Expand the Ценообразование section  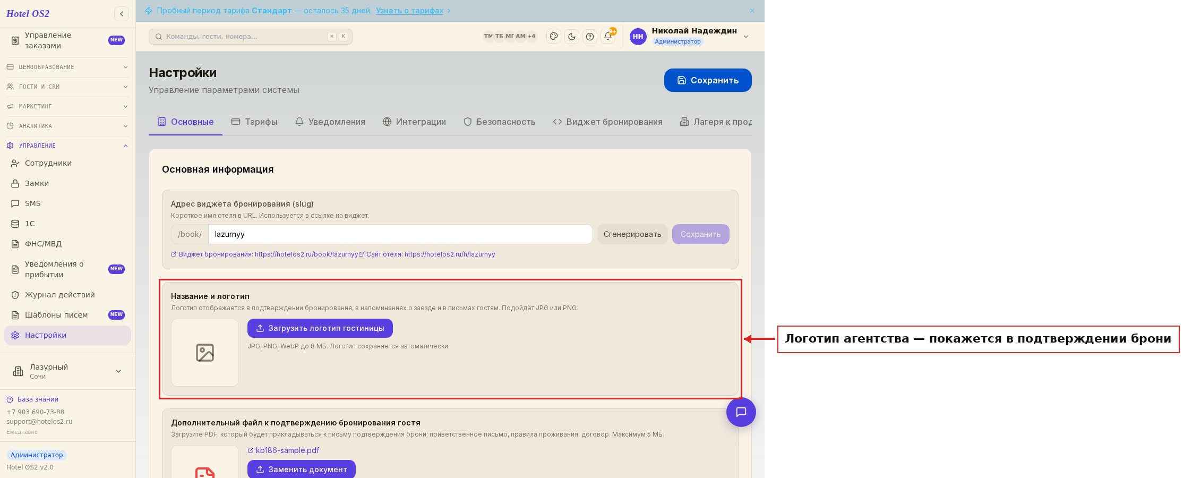tap(67, 67)
